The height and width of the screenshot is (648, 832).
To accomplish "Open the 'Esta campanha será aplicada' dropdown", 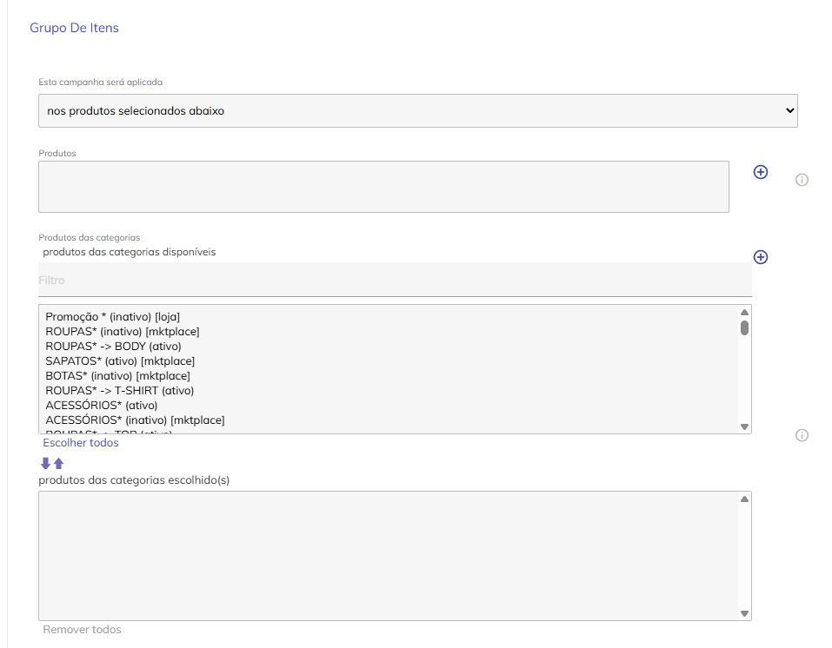I will (417, 111).
